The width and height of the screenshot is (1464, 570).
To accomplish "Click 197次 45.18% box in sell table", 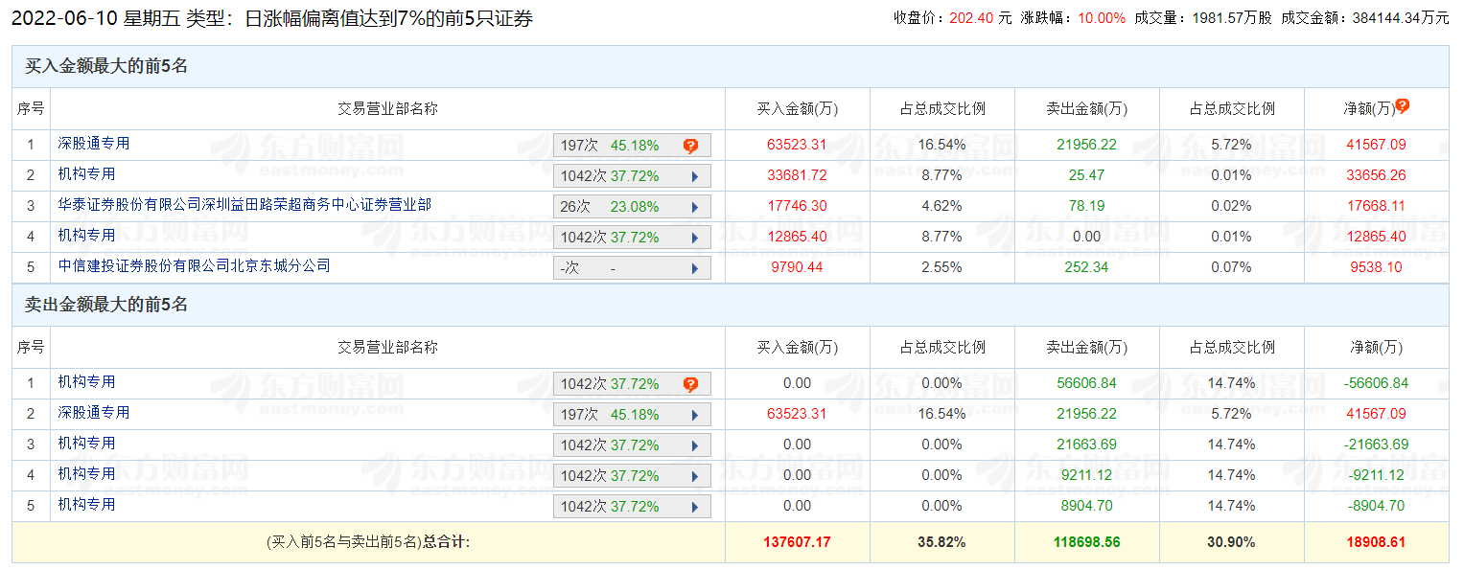I will tap(632, 415).
